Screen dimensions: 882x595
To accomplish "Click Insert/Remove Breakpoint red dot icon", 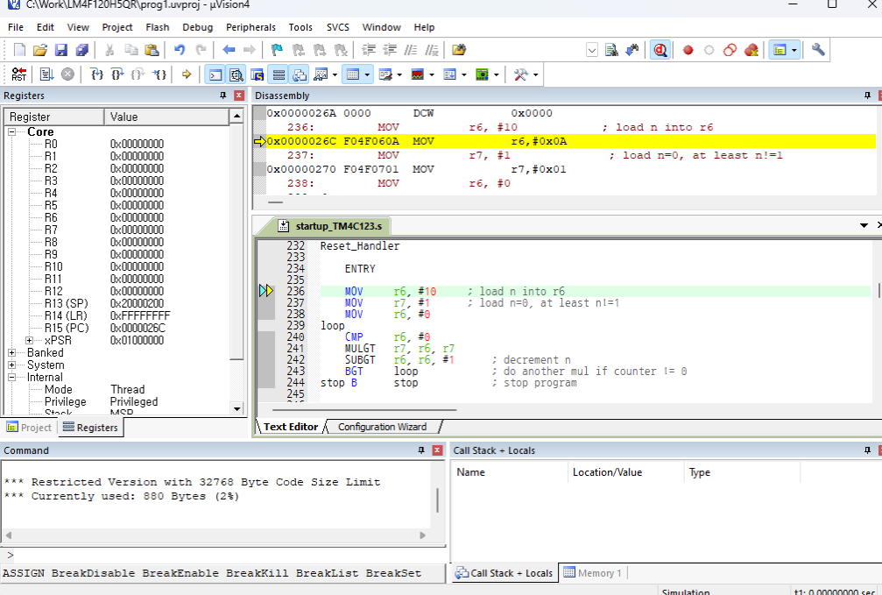I will [x=688, y=50].
